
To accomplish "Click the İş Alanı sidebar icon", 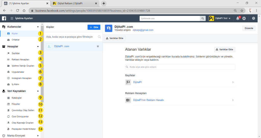I will tap(8, 84).
